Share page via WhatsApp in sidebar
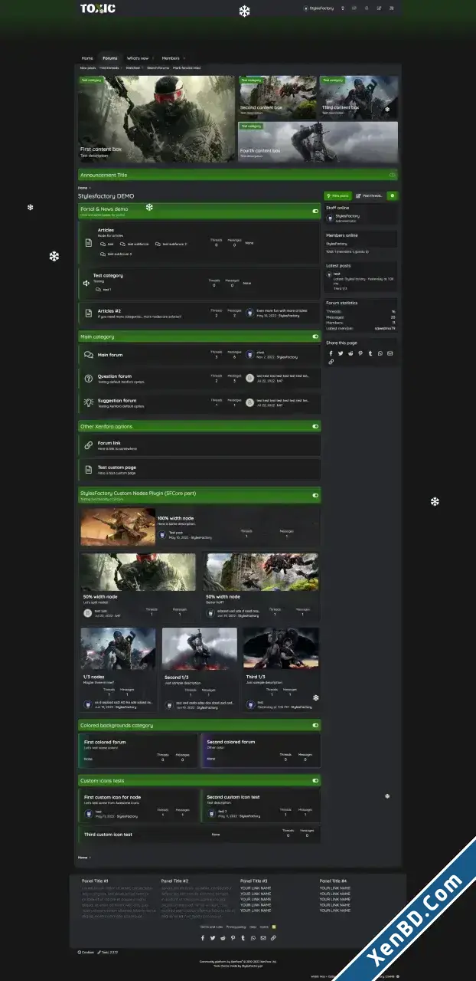Viewport: 476px width, 981px height. [380, 353]
